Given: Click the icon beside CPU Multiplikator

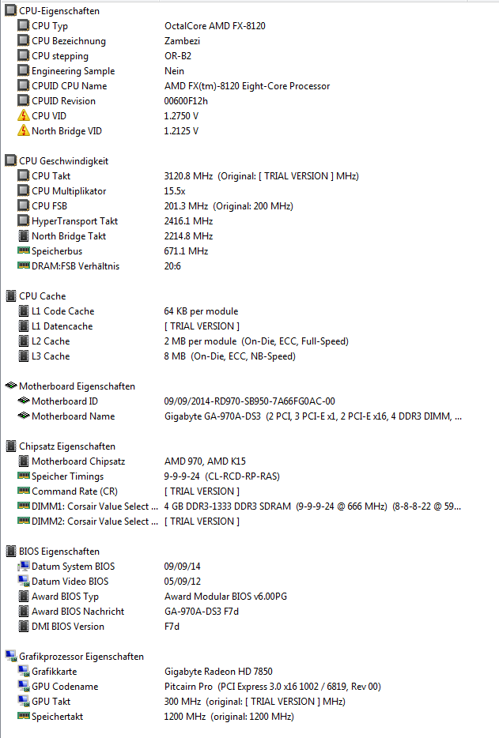Looking at the screenshot, I should coord(24,190).
